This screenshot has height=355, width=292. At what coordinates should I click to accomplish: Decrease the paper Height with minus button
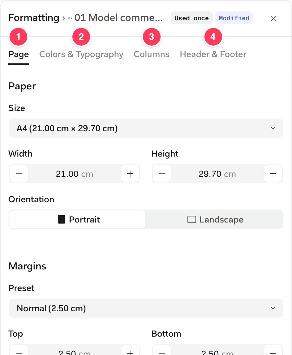click(x=162, y=174)
